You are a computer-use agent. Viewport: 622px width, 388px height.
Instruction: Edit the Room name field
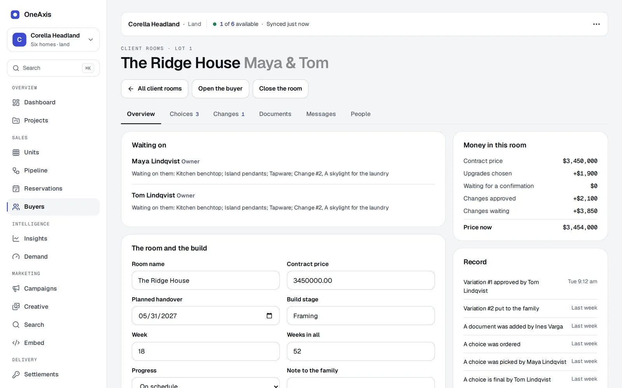click(206, 281)
